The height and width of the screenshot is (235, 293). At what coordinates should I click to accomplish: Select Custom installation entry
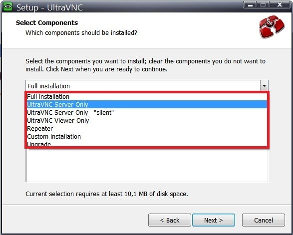(x=147, y=136)
